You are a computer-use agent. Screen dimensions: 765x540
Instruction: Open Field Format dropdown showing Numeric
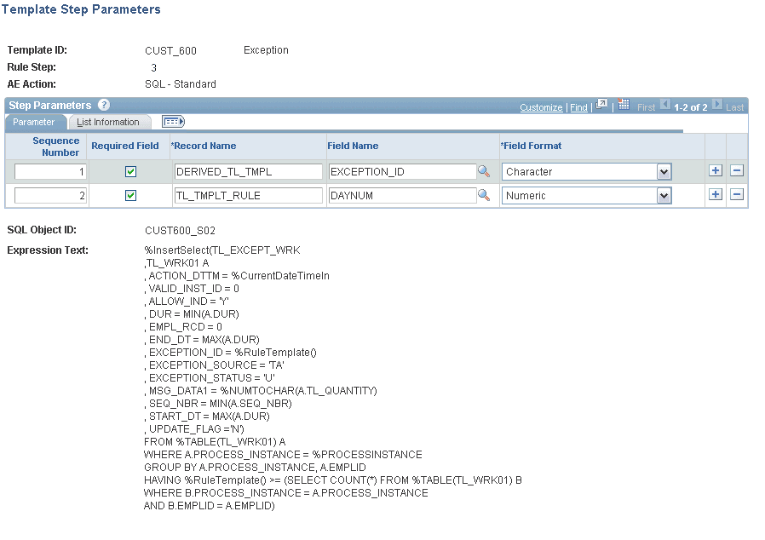586,196
